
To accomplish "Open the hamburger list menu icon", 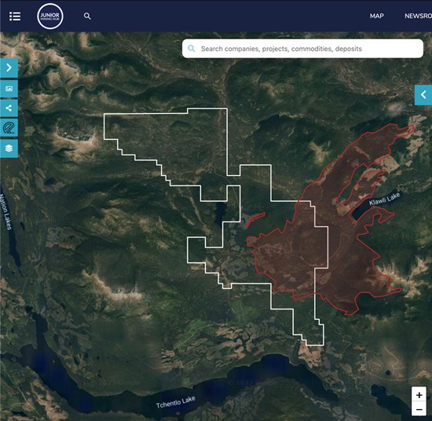I will 15,16.
